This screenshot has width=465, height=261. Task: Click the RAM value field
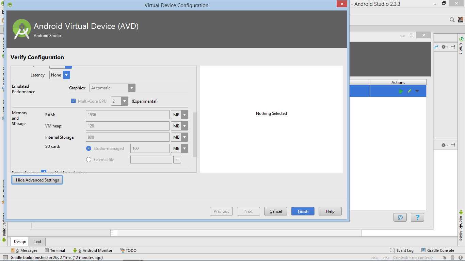(128, 115)
